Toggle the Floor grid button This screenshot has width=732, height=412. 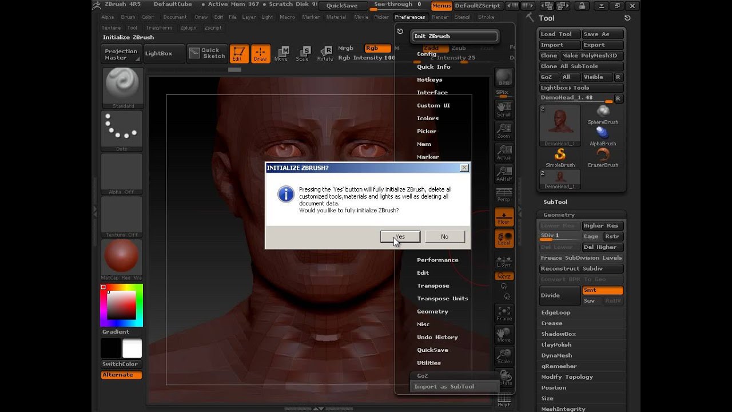tap(504, 216)
